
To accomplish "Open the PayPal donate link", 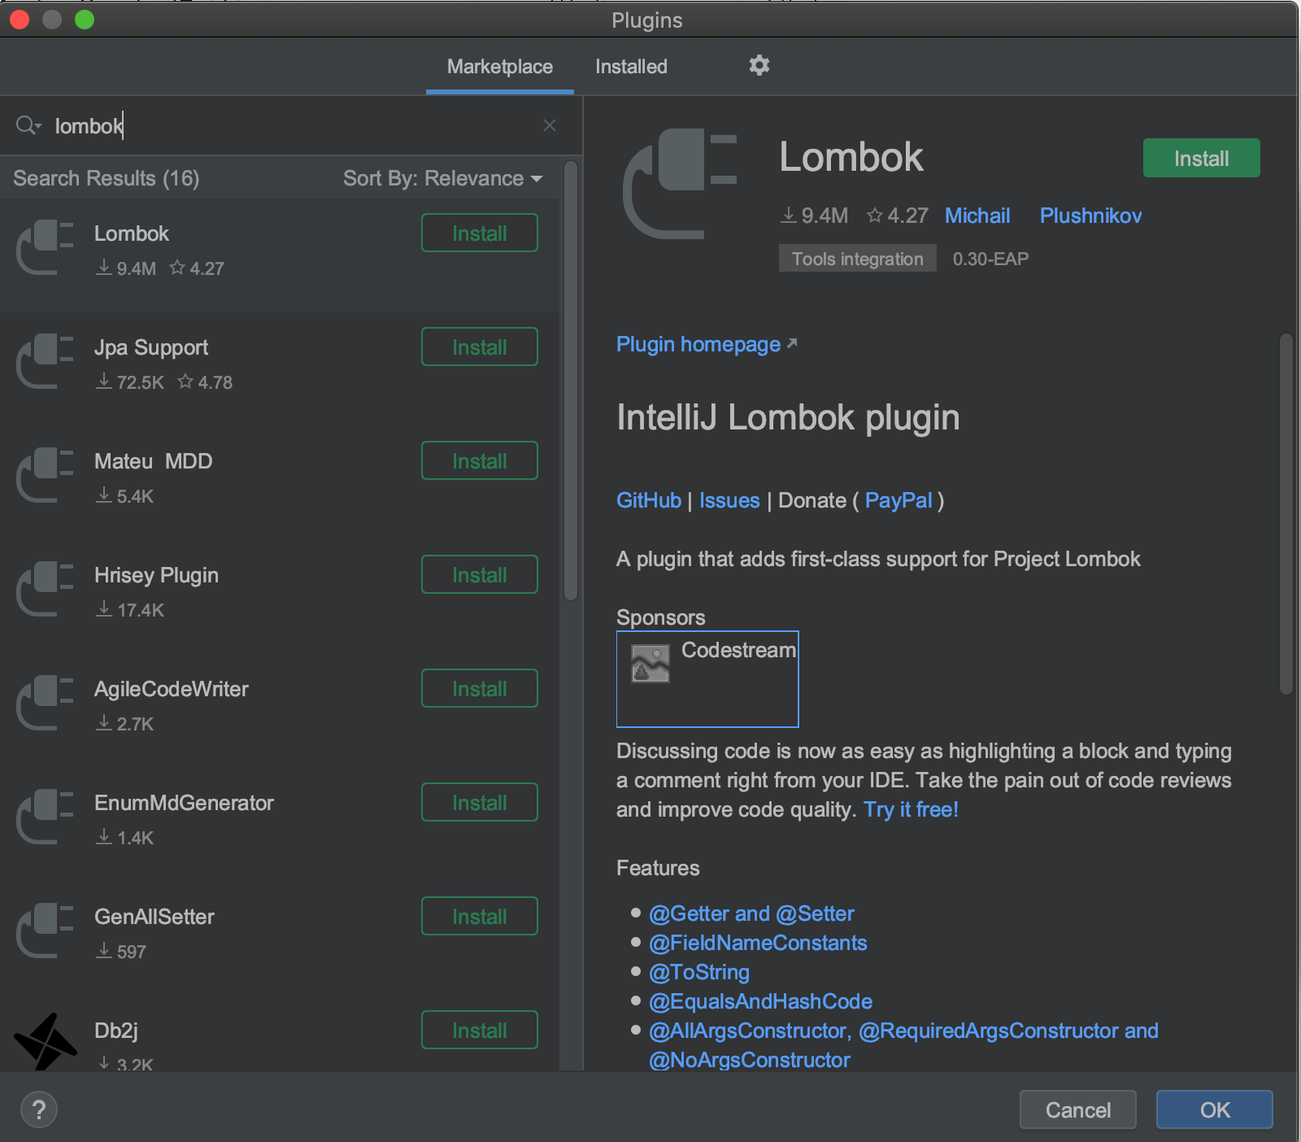I will 899,500.
